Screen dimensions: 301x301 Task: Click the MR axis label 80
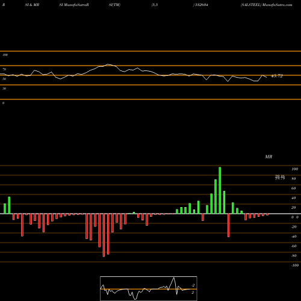(294, 179)
